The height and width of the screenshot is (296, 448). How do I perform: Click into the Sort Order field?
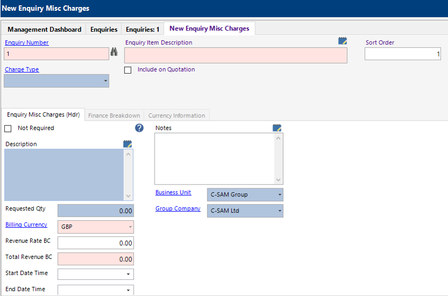(402, 54)
